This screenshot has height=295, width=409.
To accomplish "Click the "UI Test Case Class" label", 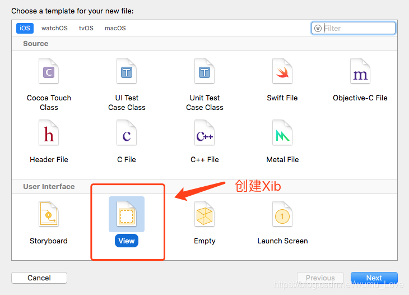I will (x=127, y=103).
